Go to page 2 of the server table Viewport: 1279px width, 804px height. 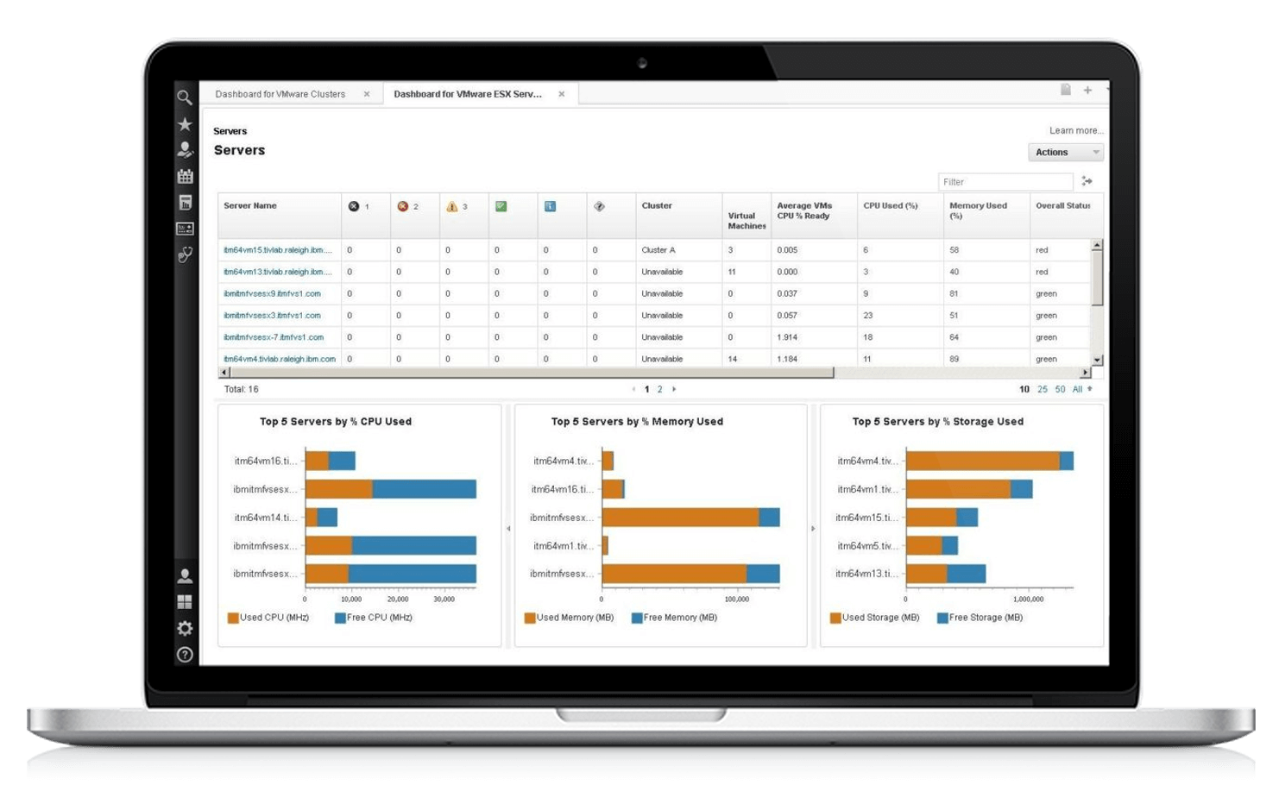point(660,389)
